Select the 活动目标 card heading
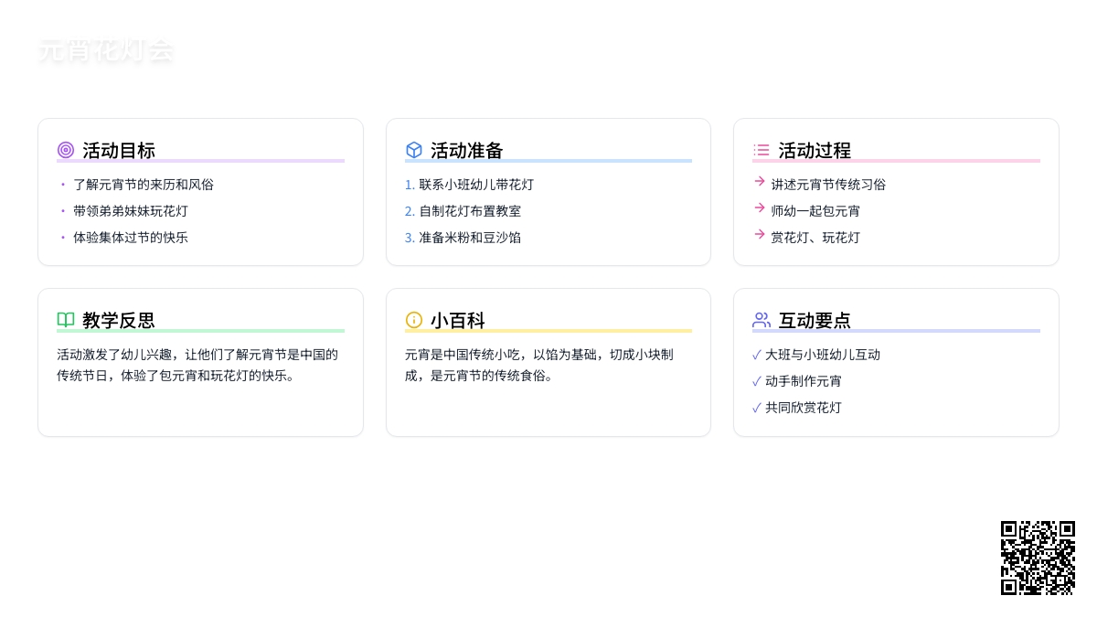This screenshot has width=1097, height=617. 119,150
